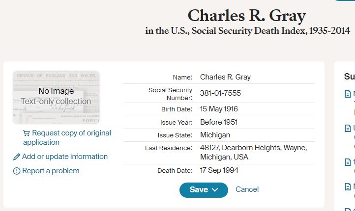This screenshot has width=355, height=211.
Task: Select the Social Security Number value 381-01-7555
Action: click(220, 93)
